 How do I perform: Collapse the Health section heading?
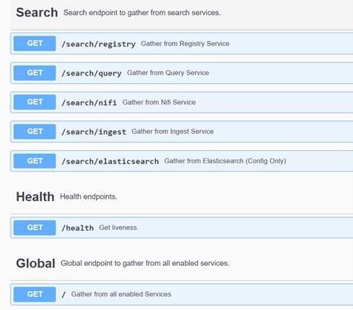click(35, 197)
